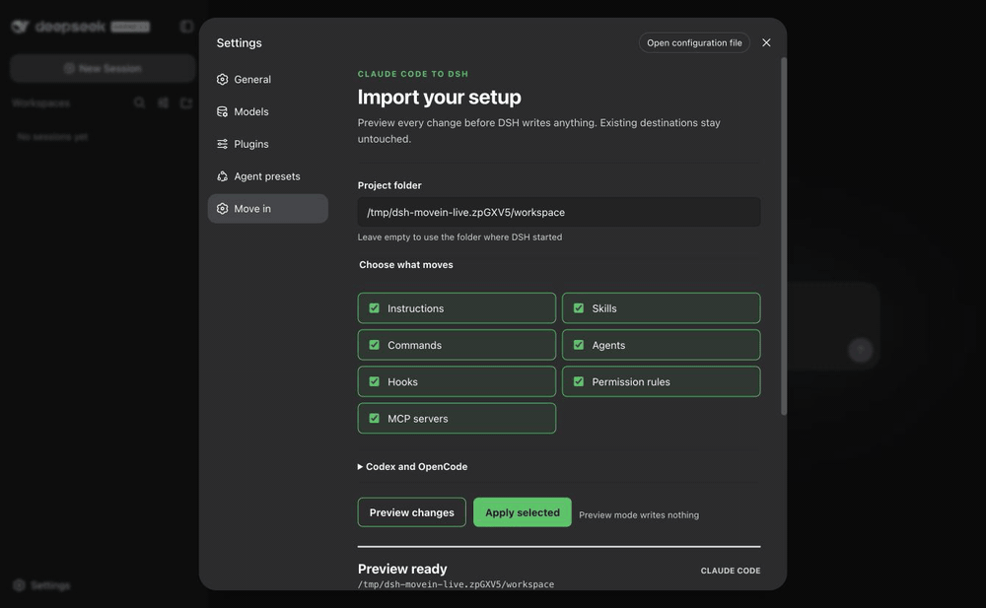The image size is (986, 608).
Task: Click New Session in background sidebar
Action: pos(103,68)
